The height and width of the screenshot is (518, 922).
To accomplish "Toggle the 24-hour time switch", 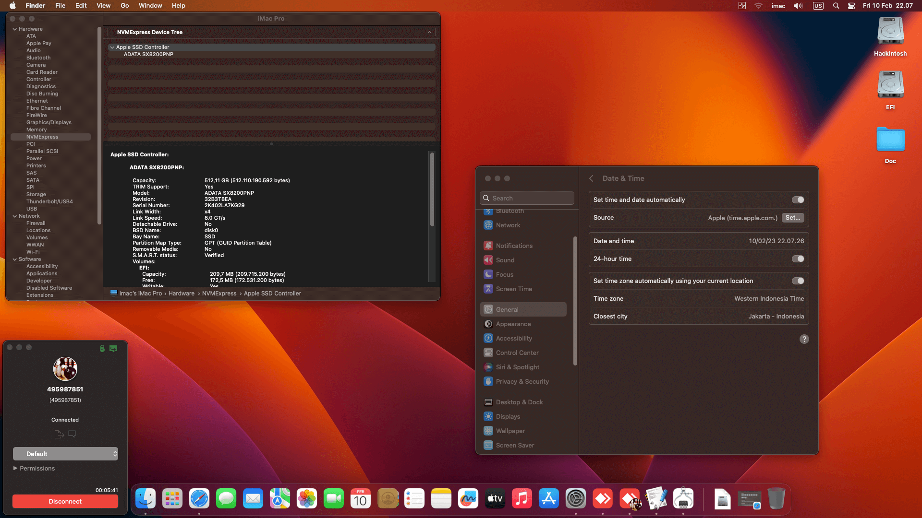I will tap(798, 259).
